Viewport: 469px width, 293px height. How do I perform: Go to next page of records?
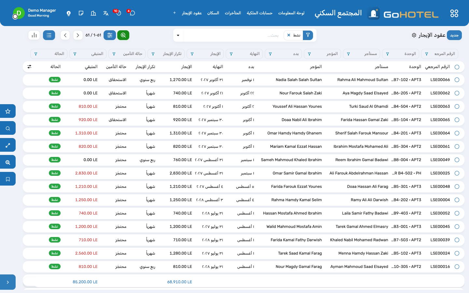[78, 35]
